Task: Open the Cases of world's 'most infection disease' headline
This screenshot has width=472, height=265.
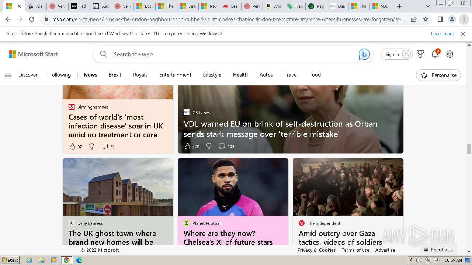Action: pos(116,126)
